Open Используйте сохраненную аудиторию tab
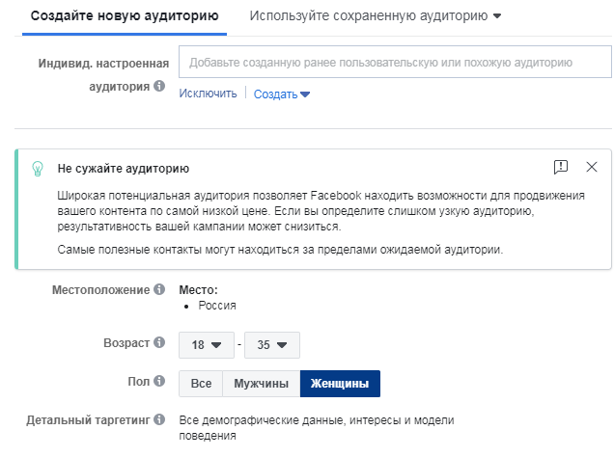614x457 pixels. pos(375,16)
